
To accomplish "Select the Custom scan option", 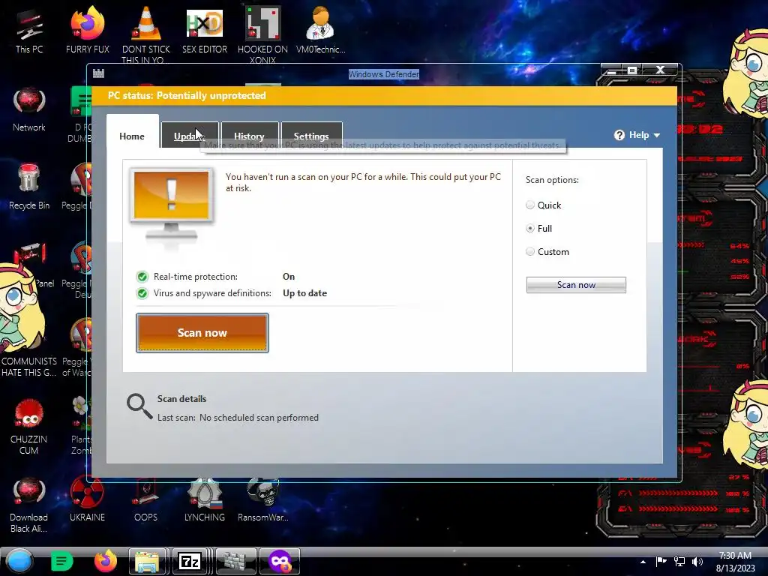I will coord(530,252).
